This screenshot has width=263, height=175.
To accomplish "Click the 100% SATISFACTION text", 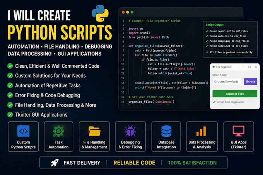I will 193,163.
